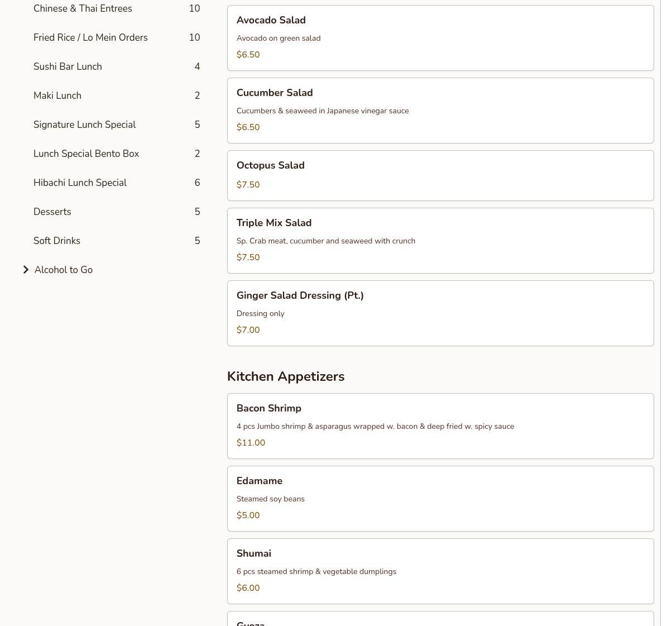Click the Kitchen Appetizers heading

coord(286,376)
